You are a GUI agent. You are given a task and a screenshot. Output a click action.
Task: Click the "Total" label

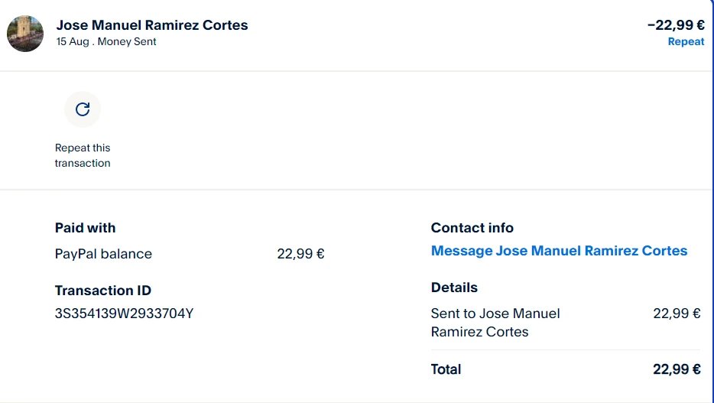pos(446,369)
